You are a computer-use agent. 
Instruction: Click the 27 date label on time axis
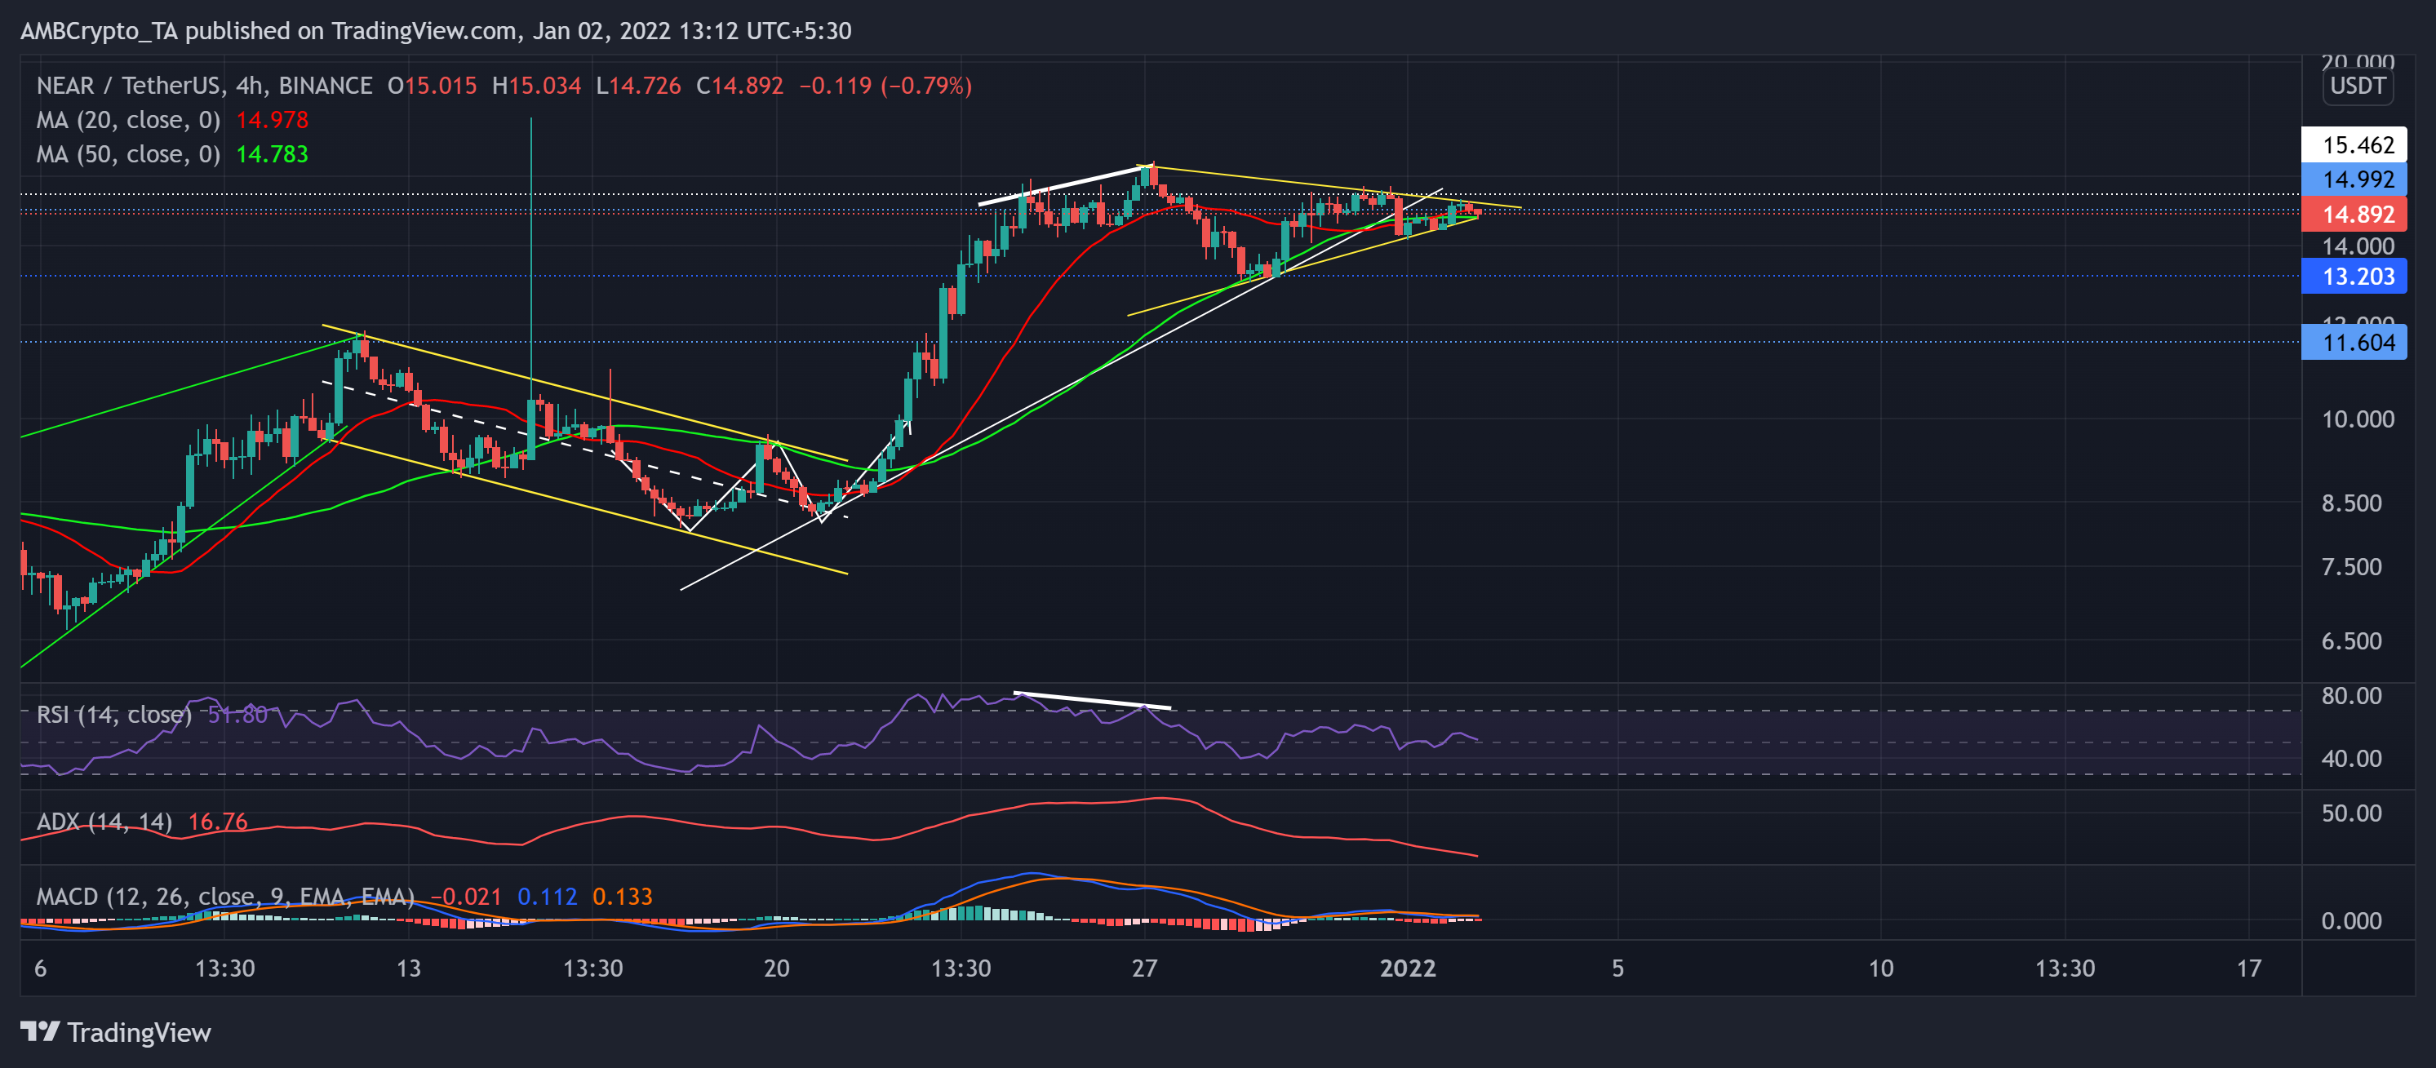(1144, 968)
